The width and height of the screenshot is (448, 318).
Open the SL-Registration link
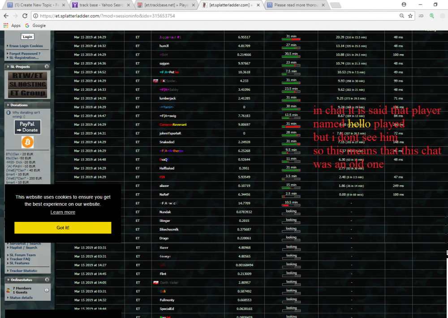(24, 58)
